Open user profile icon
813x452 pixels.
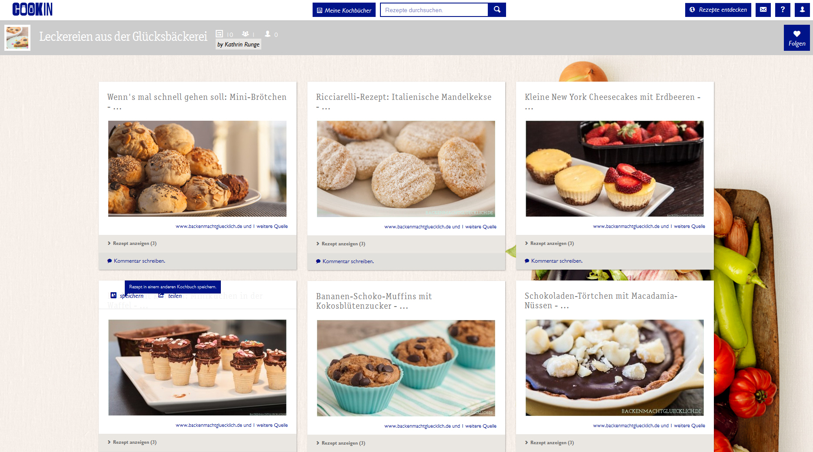(x=802, y=10)
